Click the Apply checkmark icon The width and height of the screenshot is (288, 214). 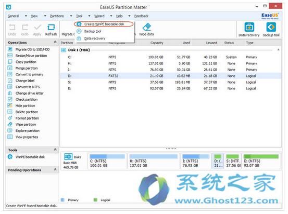click(x=37, y=28)
